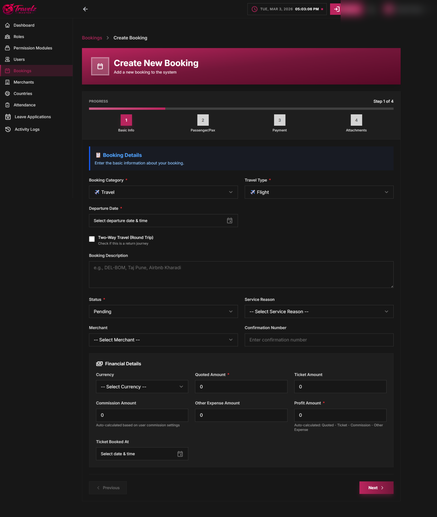Click the Next button
The image size is (437, 517).
376,488
